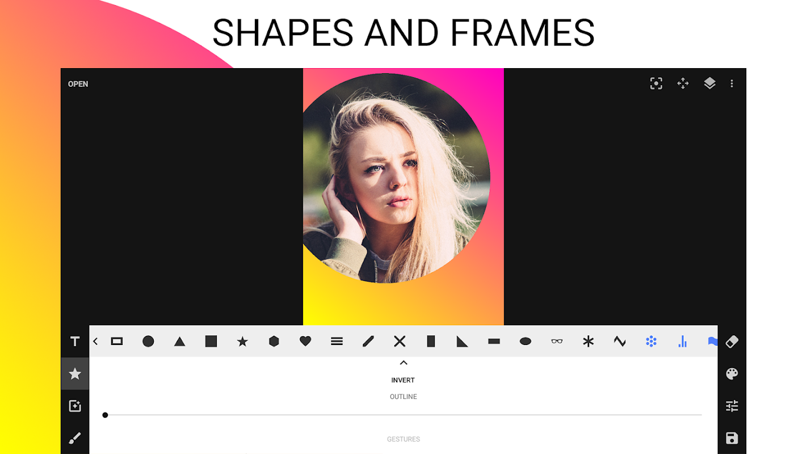
Task: Choose the heart shape
Action: [305, 341]
